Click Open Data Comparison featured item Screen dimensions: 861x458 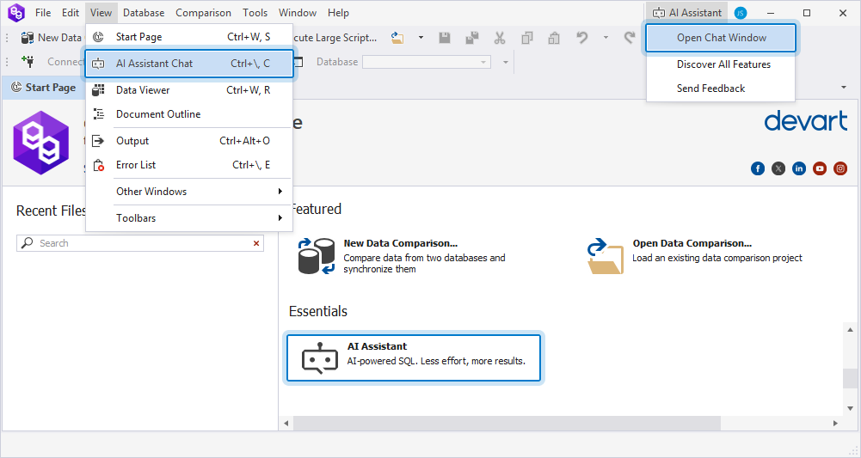click(695, 255)
